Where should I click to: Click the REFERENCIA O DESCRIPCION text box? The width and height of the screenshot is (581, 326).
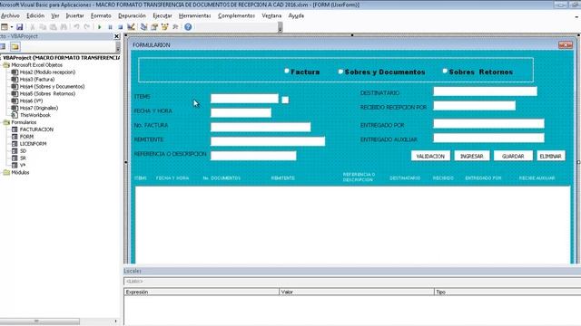(253, 156)
